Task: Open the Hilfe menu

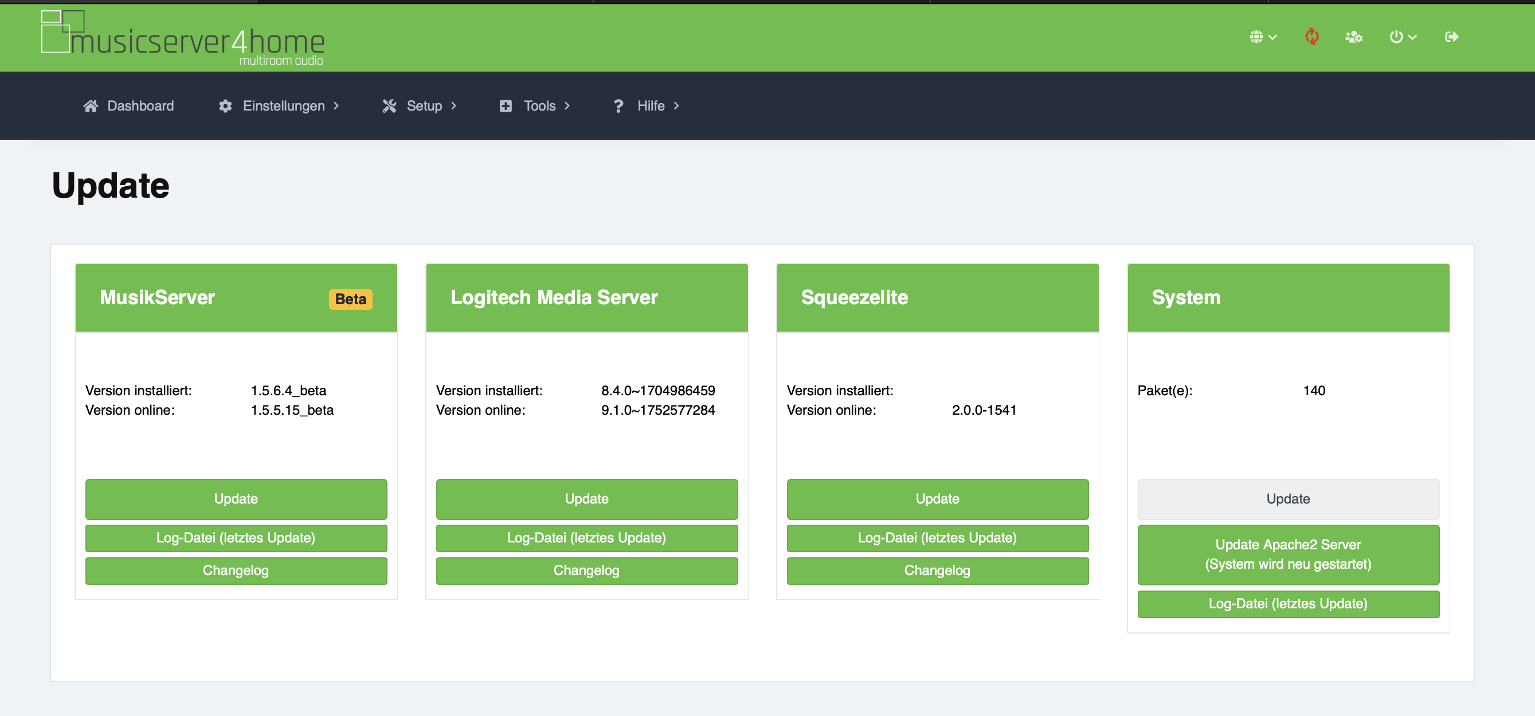Action: pos(651,106)
